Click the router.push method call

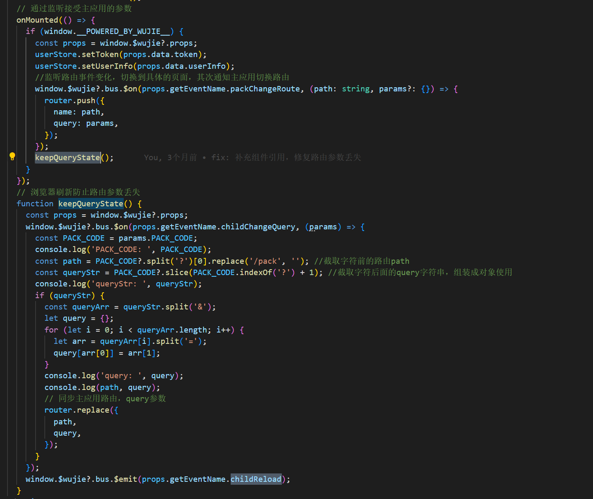point(72,100)
